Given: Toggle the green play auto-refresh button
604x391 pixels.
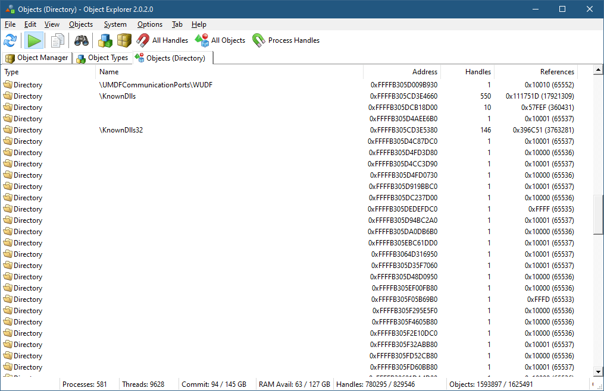Looking at the screenshot, I should pyautogui.click(x=35, y=40).
